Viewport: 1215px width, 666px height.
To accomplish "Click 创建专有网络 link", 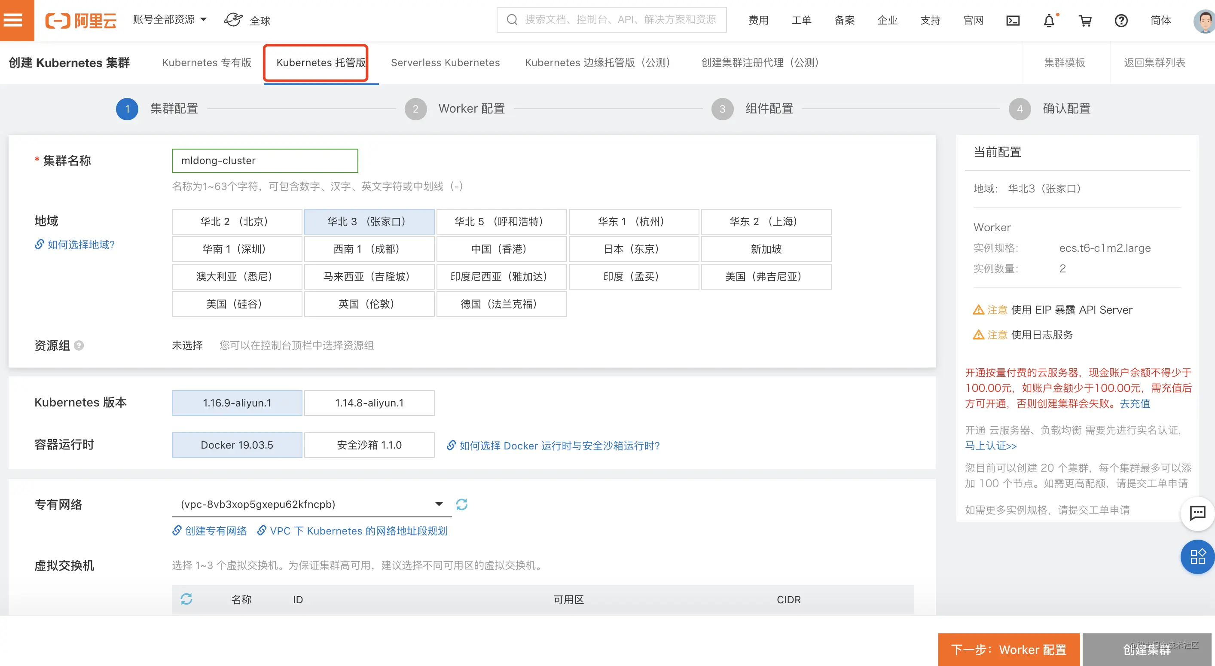I will pyautogui.click(x=210, y=531).
